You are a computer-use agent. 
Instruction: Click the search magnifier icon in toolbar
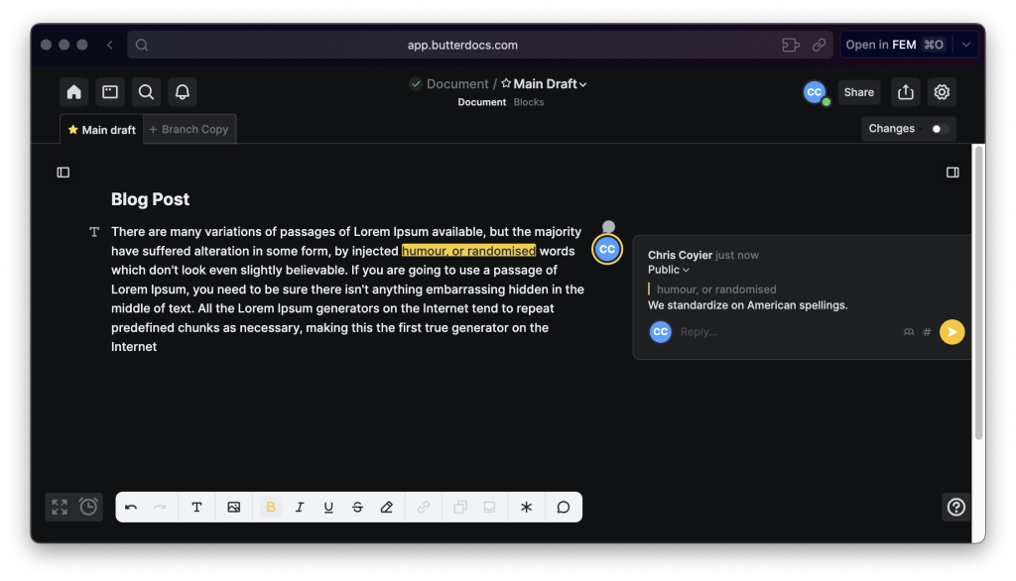(146, 92)
